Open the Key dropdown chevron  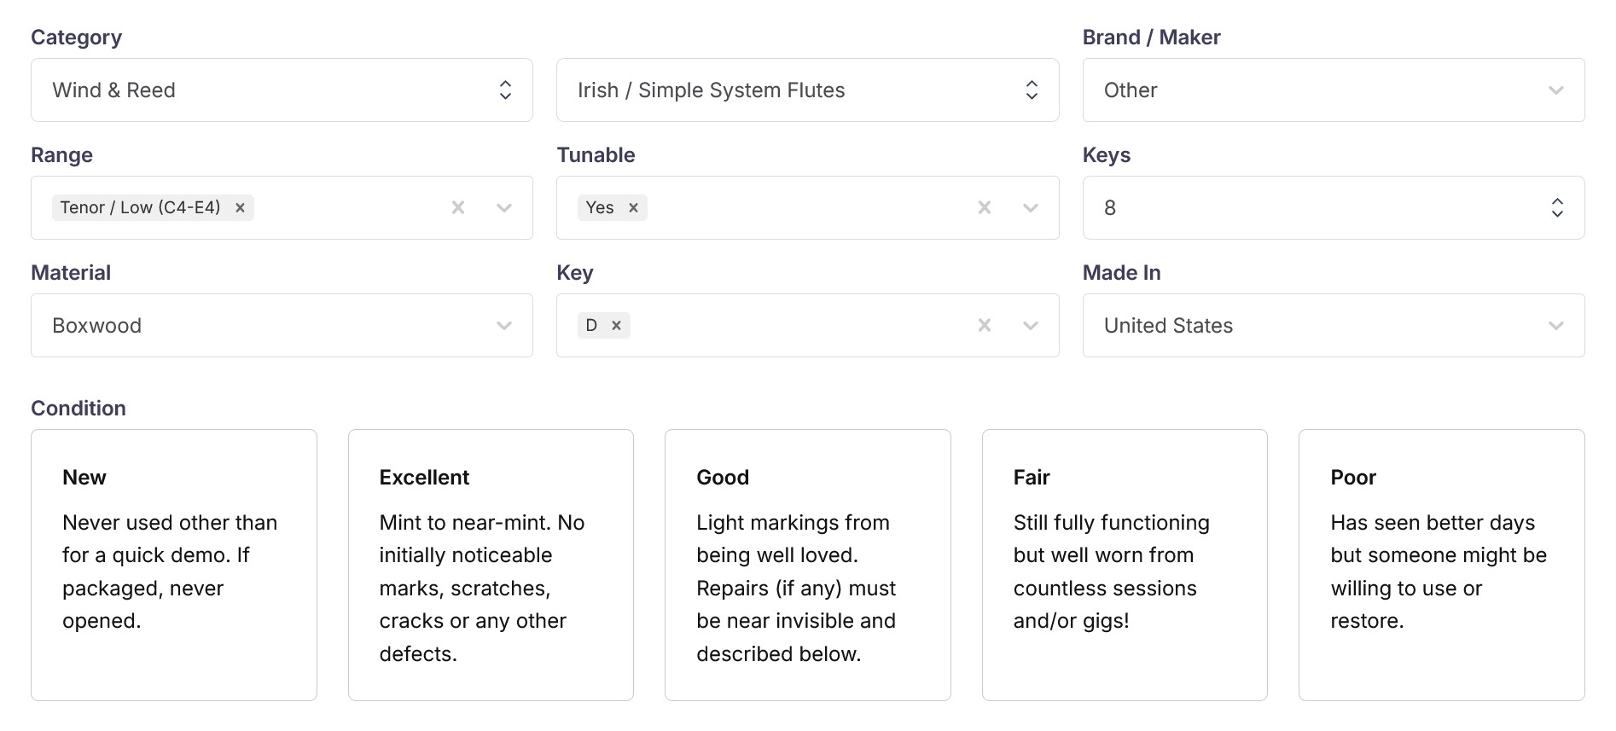[x=1031, y=326]
